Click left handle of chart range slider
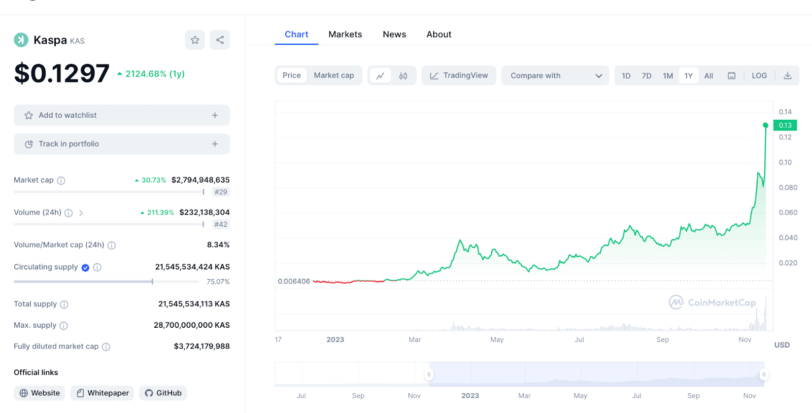The image size is (812, 413). (429, 374)
